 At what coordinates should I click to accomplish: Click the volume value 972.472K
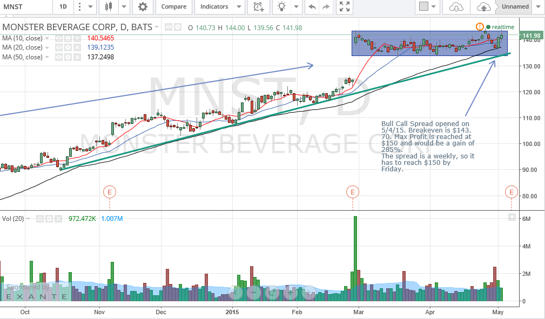(82, 219)
